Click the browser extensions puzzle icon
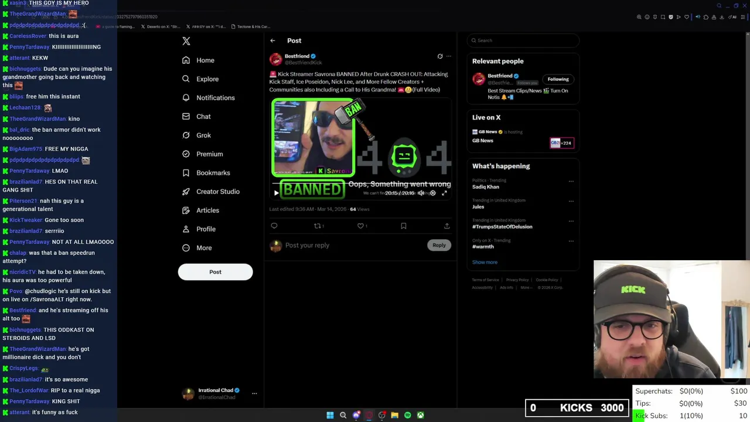750x422 pixels. point(706,17)
